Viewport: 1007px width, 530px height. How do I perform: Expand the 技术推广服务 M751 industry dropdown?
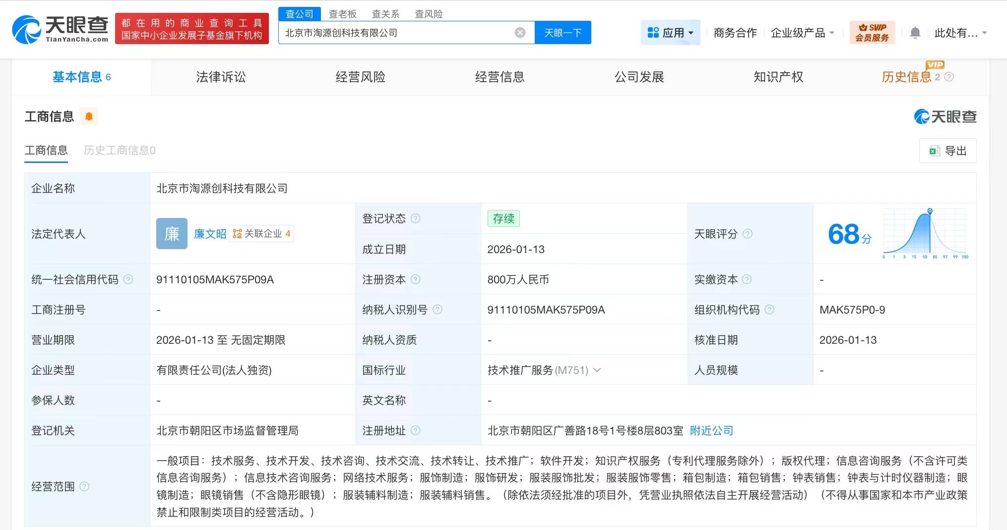point(597,370)
